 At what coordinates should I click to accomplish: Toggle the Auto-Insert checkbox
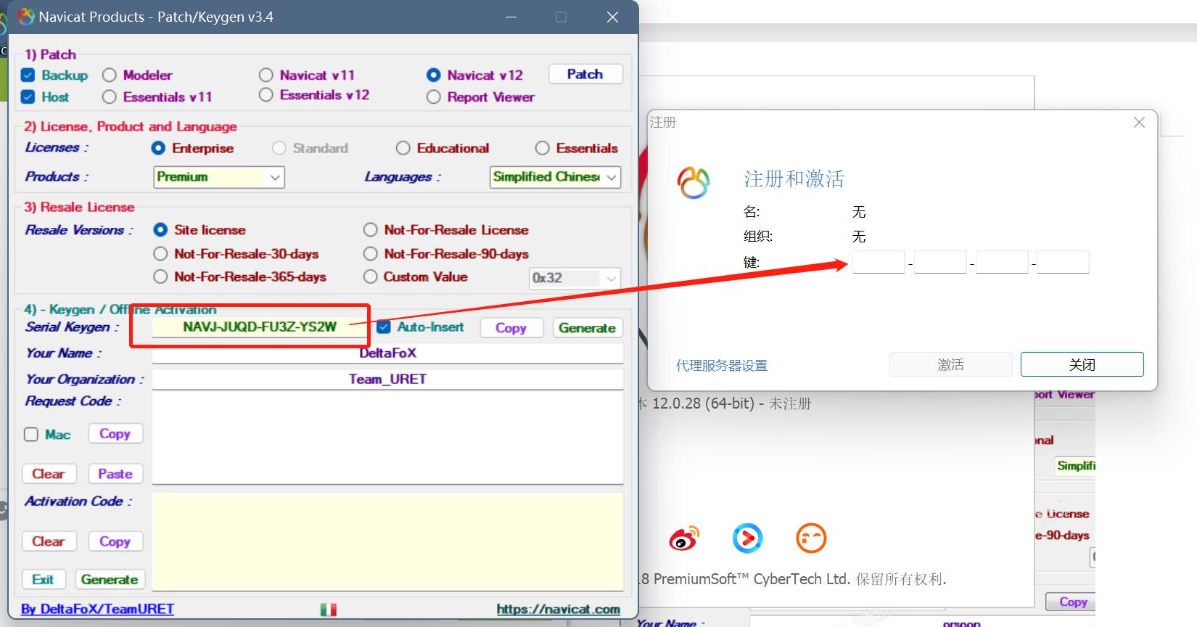click(x=384, y=327)
